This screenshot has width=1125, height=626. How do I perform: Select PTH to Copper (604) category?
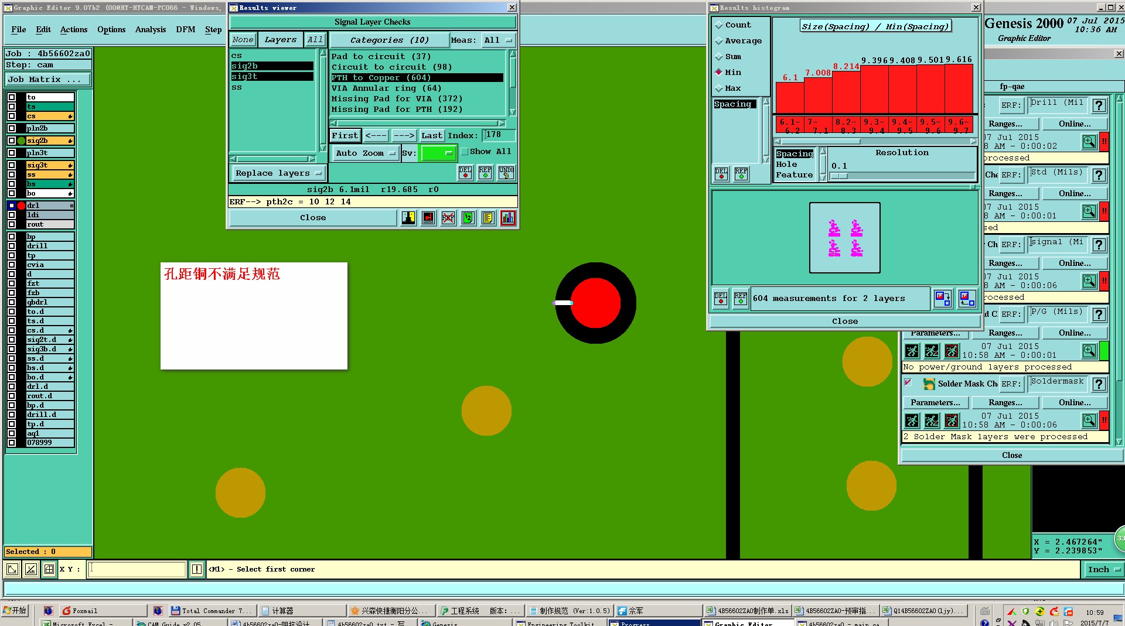point(417,78)
